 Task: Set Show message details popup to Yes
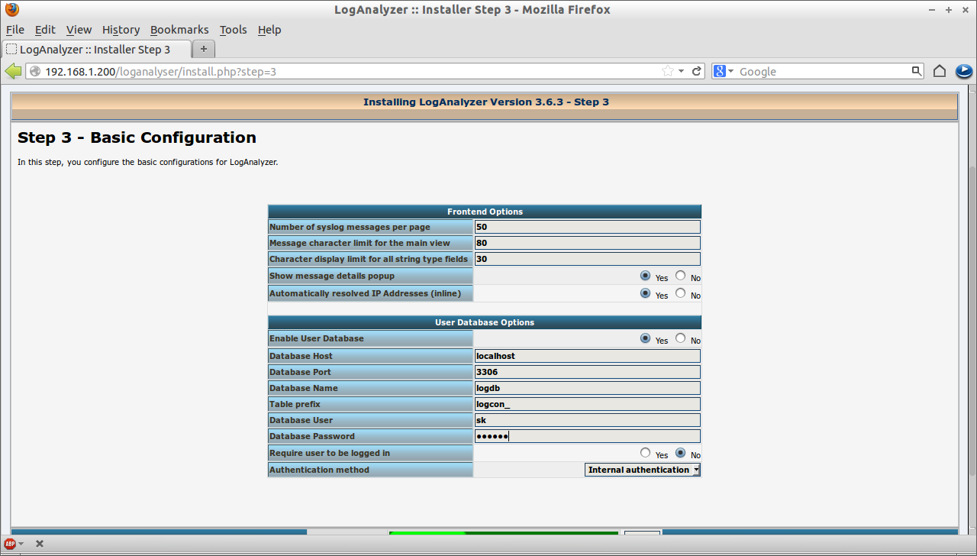coord(646,276)
